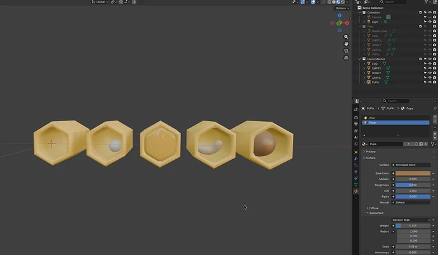Image resolution: width=438 pixels, height=255 pixels.
Task: Click the fake user shield icon for Pupa
Action: coord(416,144)
